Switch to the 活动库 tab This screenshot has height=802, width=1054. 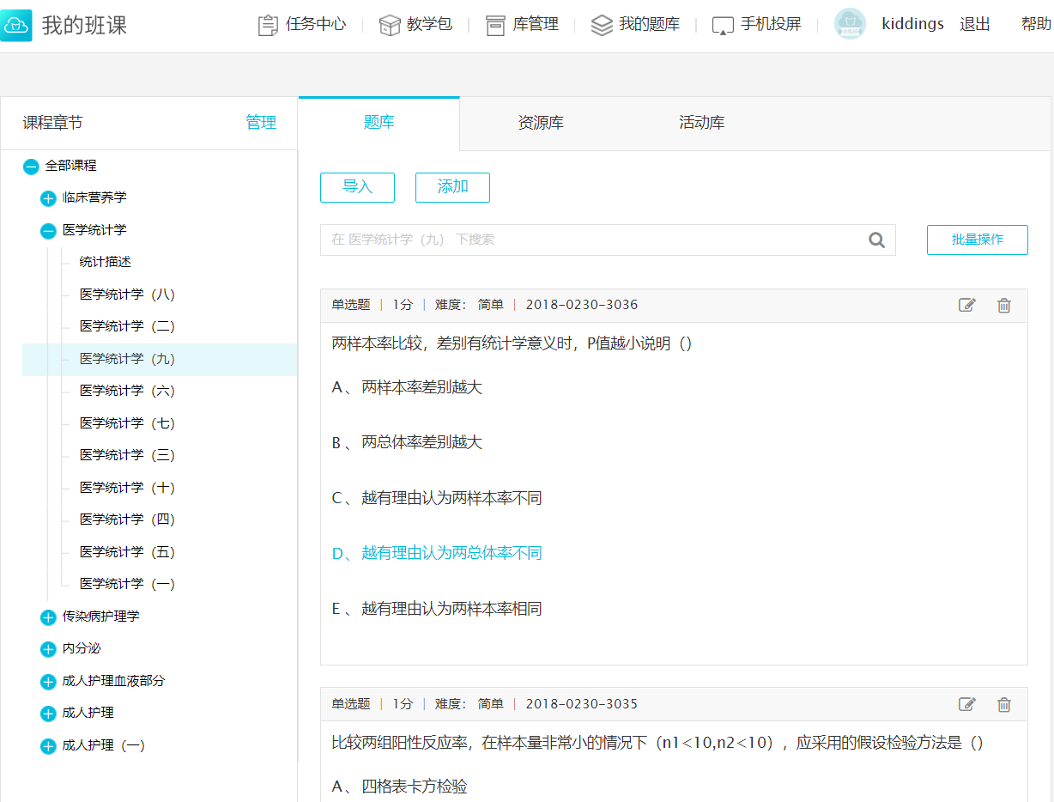[701, 123]
